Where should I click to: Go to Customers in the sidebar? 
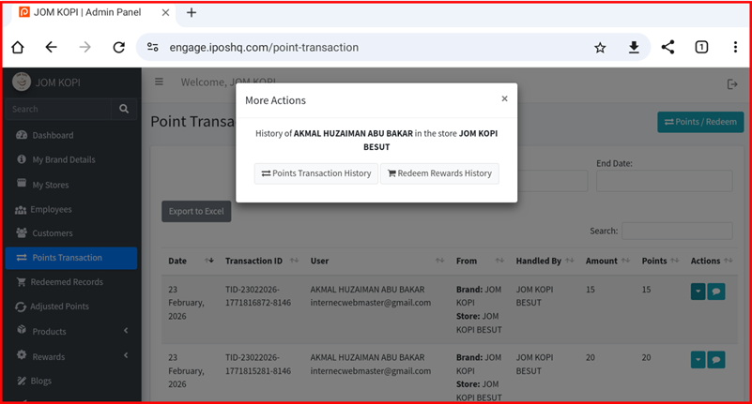tap(53, 232)
